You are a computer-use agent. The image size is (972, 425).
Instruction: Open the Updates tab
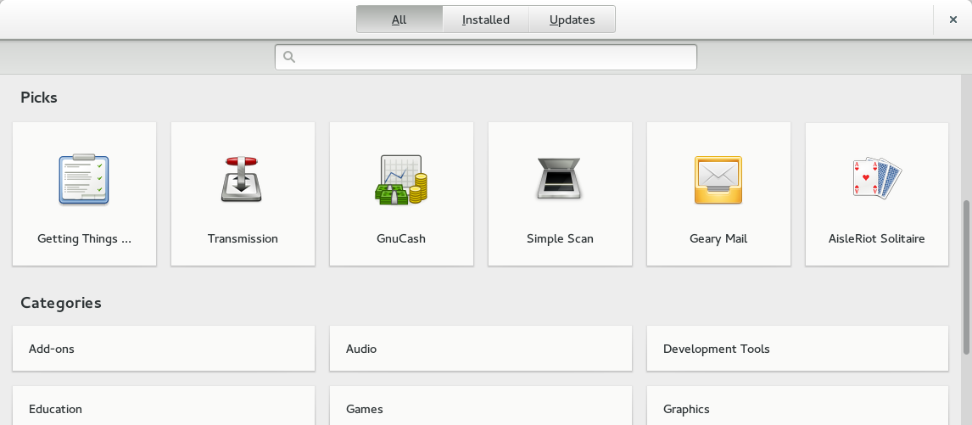click(x=572, y=20)
